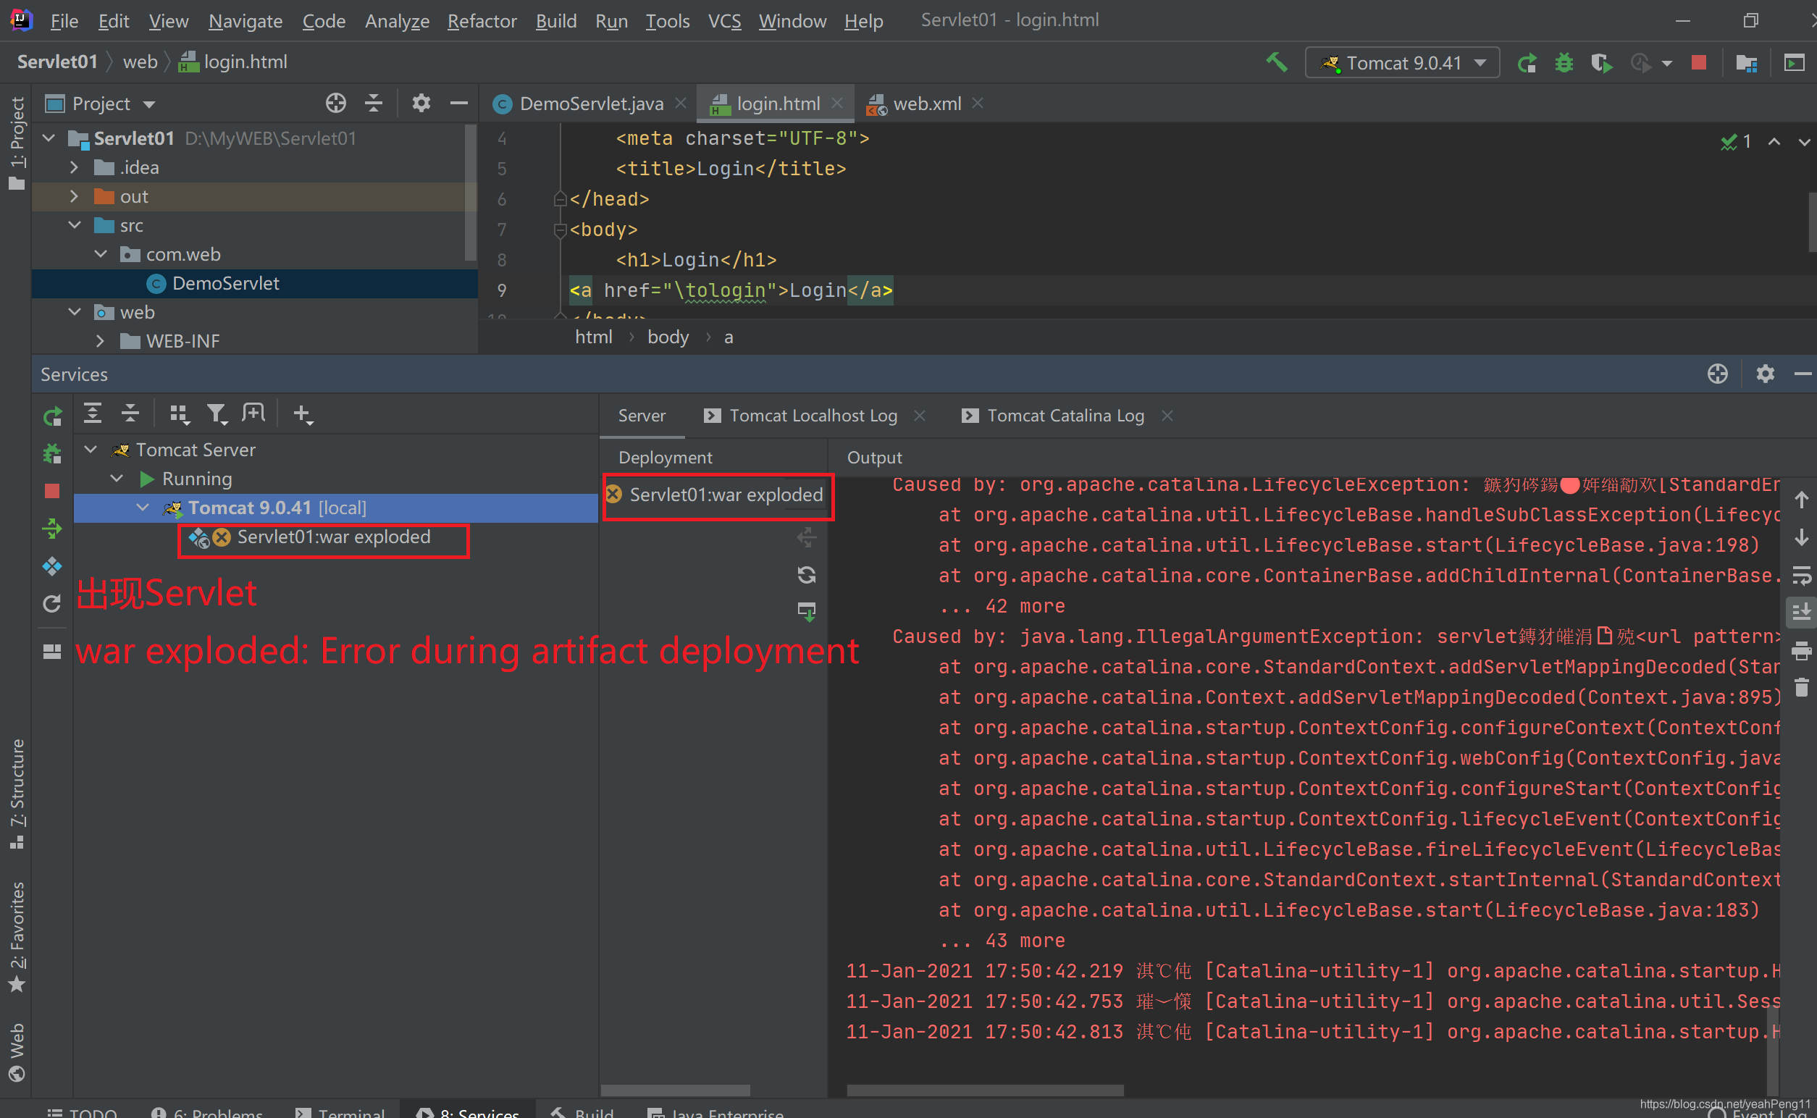The image size is (1817, 1118).
Task: Click the Print icon beside Output
Action: (x=1802, y=651)
